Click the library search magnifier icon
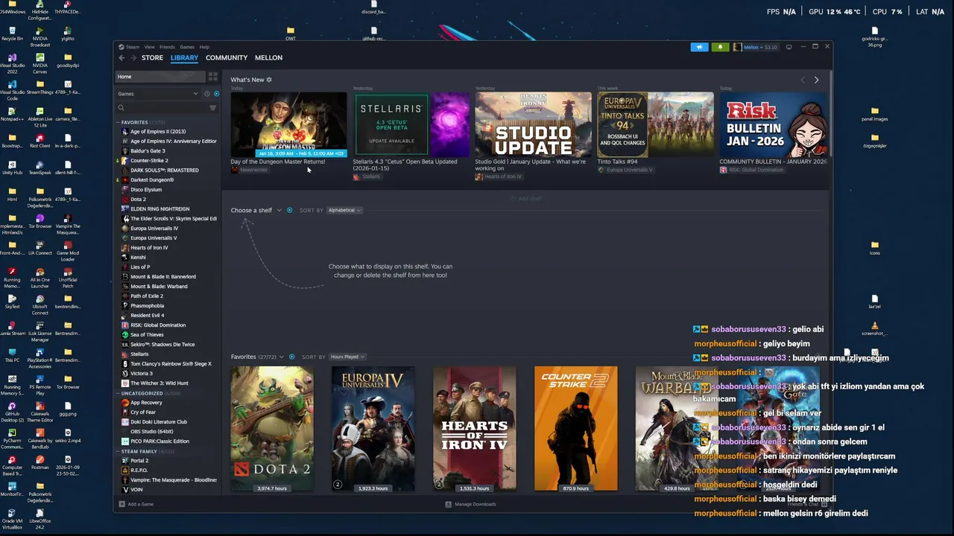 121,108
